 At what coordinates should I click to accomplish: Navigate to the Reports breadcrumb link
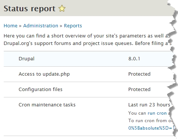(73, 26)
